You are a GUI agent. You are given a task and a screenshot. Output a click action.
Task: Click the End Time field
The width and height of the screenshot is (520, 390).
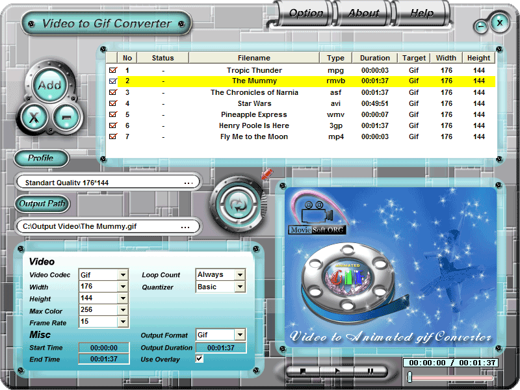click(104, 359)
